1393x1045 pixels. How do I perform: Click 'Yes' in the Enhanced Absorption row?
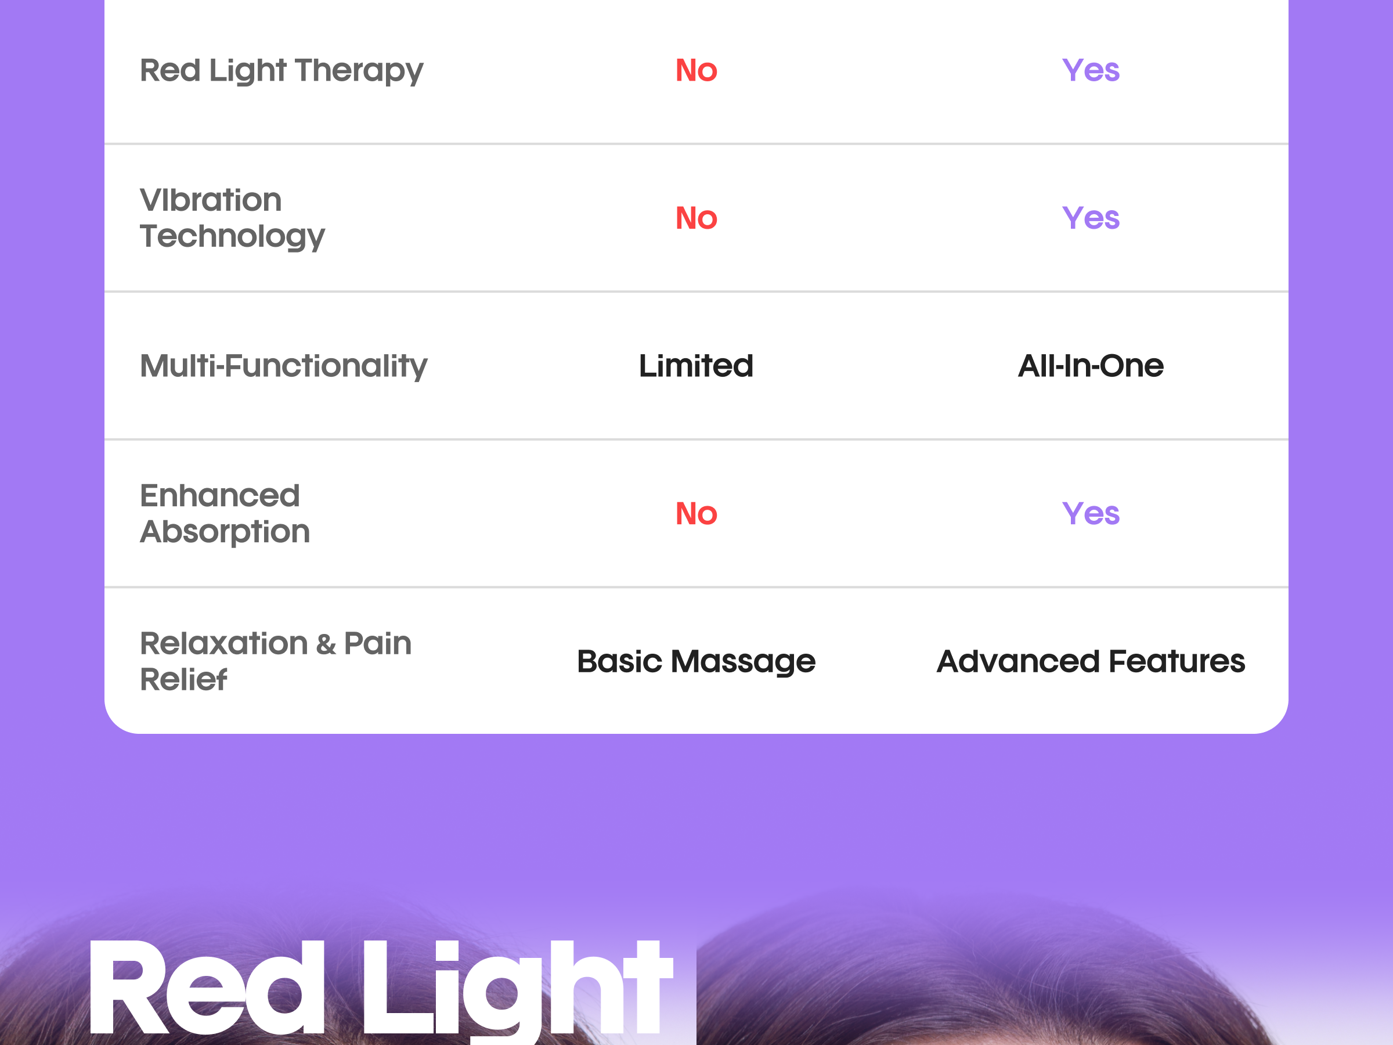click(1090, 513)
